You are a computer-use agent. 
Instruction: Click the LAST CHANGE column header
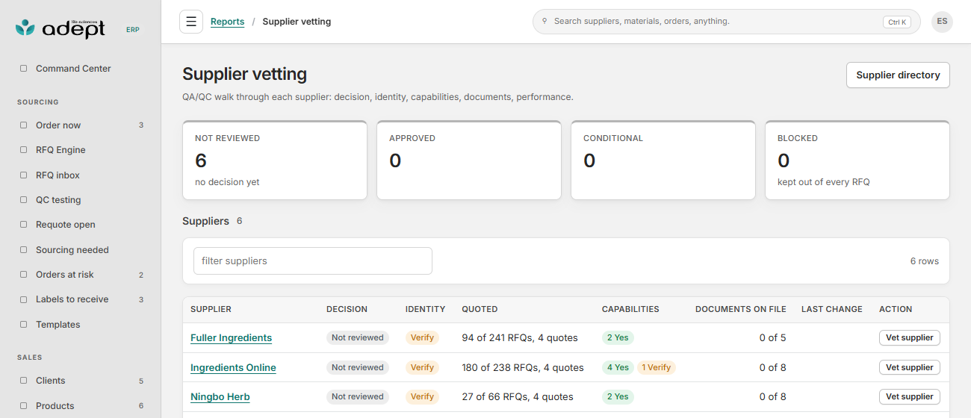832,309
